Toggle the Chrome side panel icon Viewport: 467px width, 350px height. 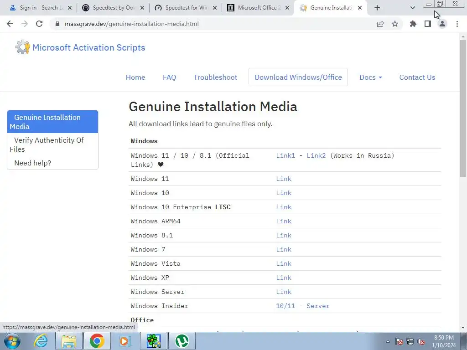pyautogui.click(x=428, y=24)
